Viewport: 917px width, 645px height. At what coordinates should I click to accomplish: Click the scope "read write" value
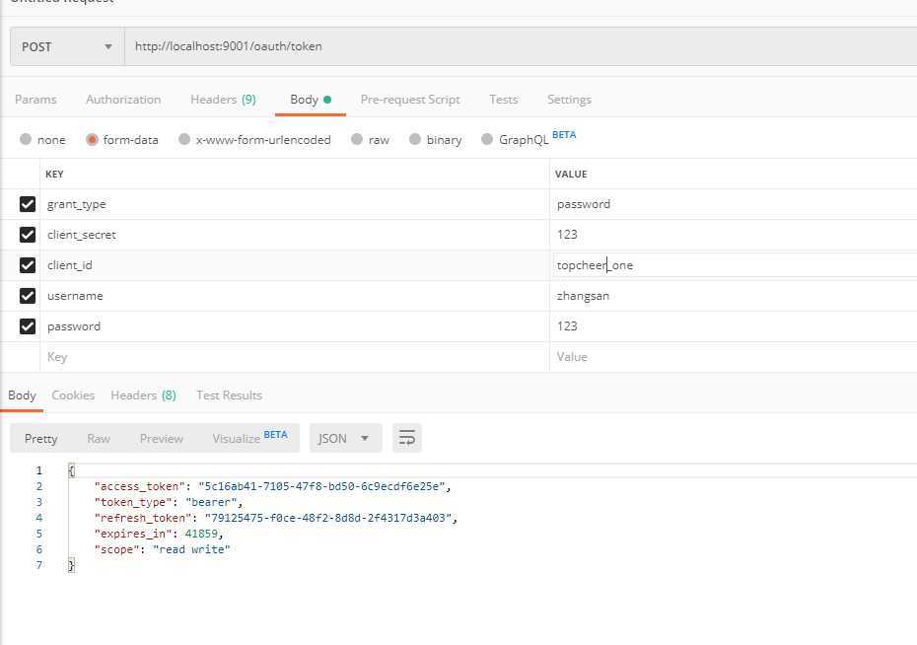(x=192, y=549)
